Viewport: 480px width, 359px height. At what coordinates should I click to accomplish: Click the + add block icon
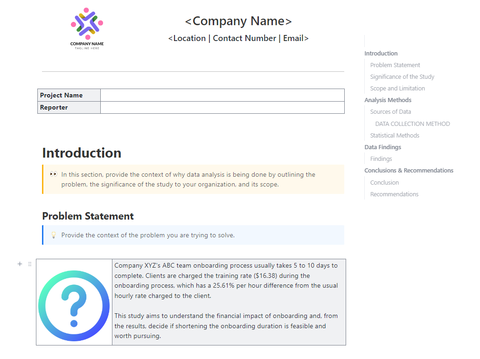pos(20,264)
